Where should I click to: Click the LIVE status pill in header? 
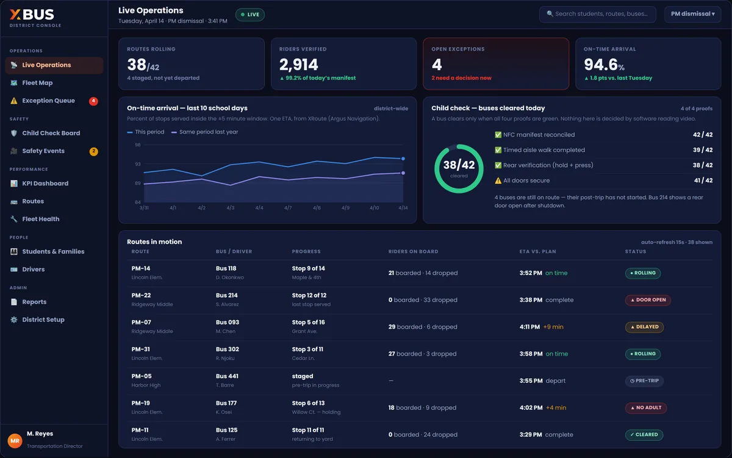pos(250,15)
